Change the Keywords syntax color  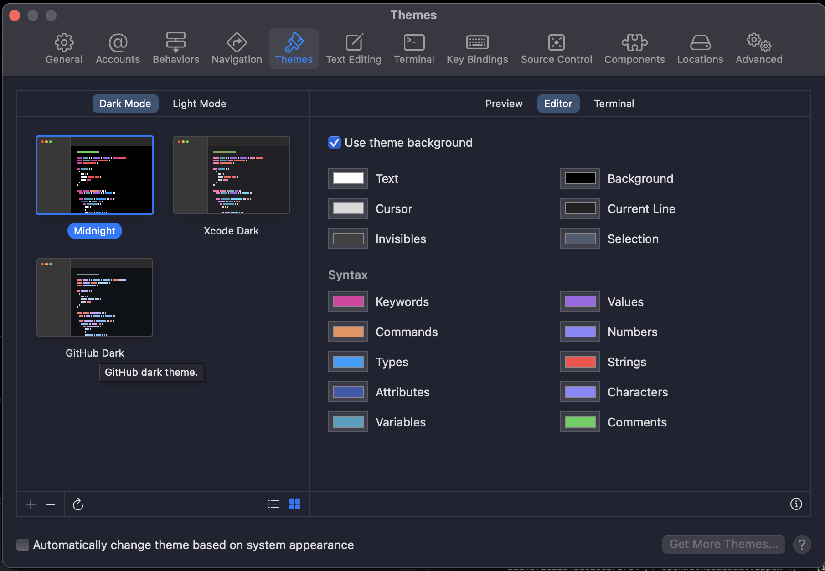point(348,301)
